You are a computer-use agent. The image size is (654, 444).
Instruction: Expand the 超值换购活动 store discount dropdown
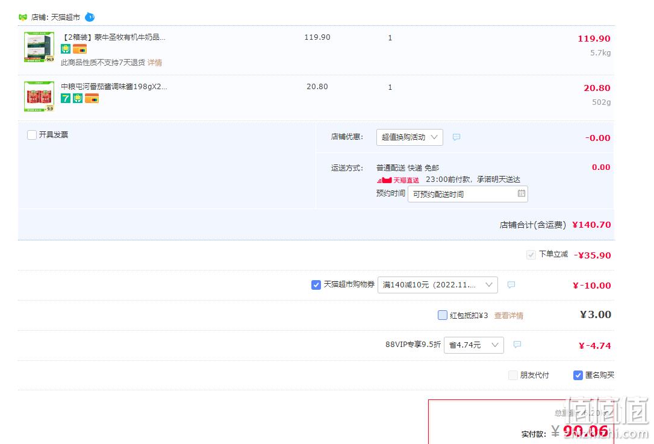tap(410, 137)
